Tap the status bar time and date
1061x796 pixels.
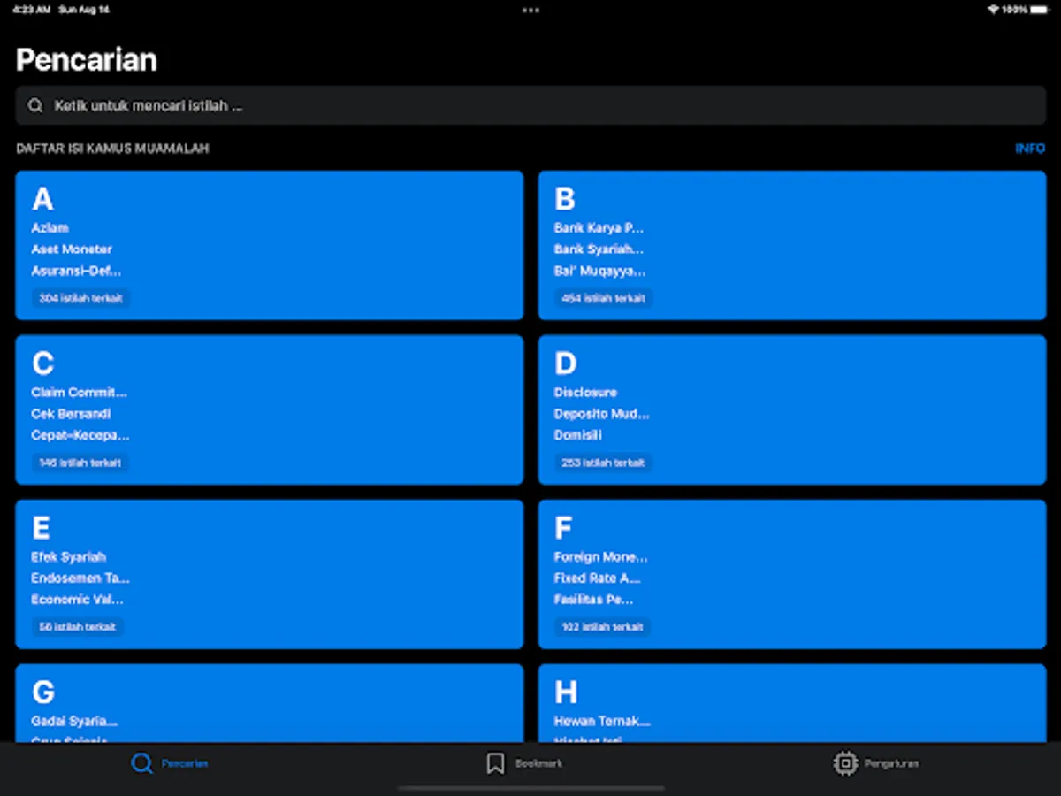pyautogui.click(x=61, y=10)
